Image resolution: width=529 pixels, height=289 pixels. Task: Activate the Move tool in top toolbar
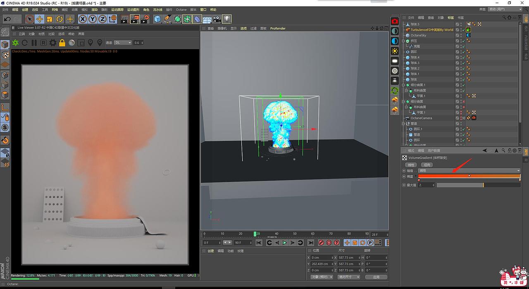click(40, 19)
